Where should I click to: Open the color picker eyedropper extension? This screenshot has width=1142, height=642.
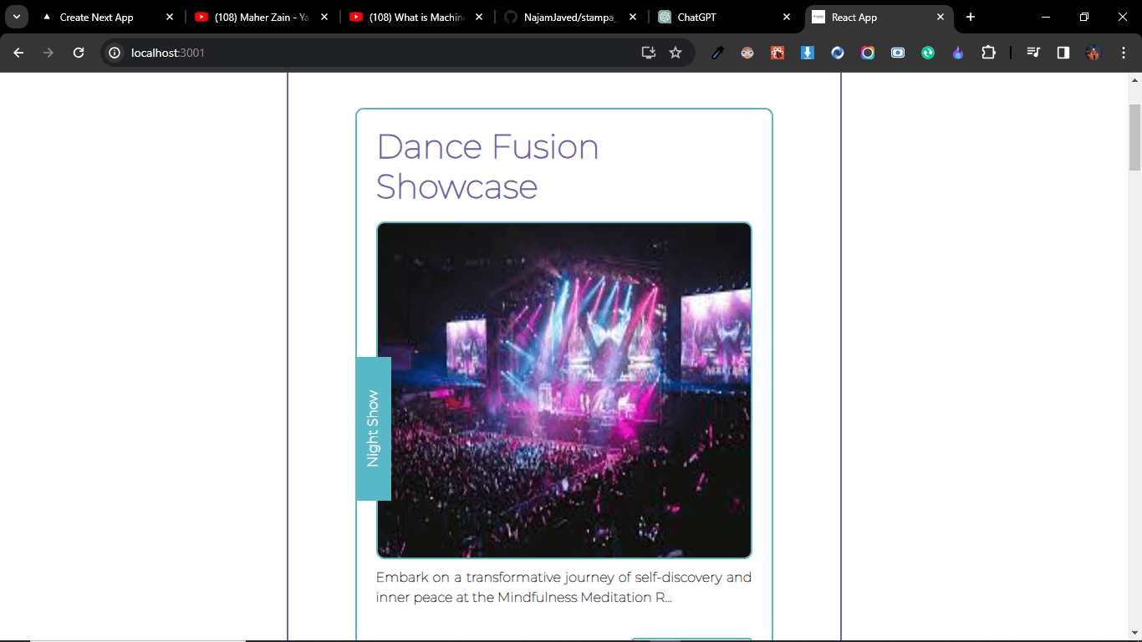click(717, 53)
